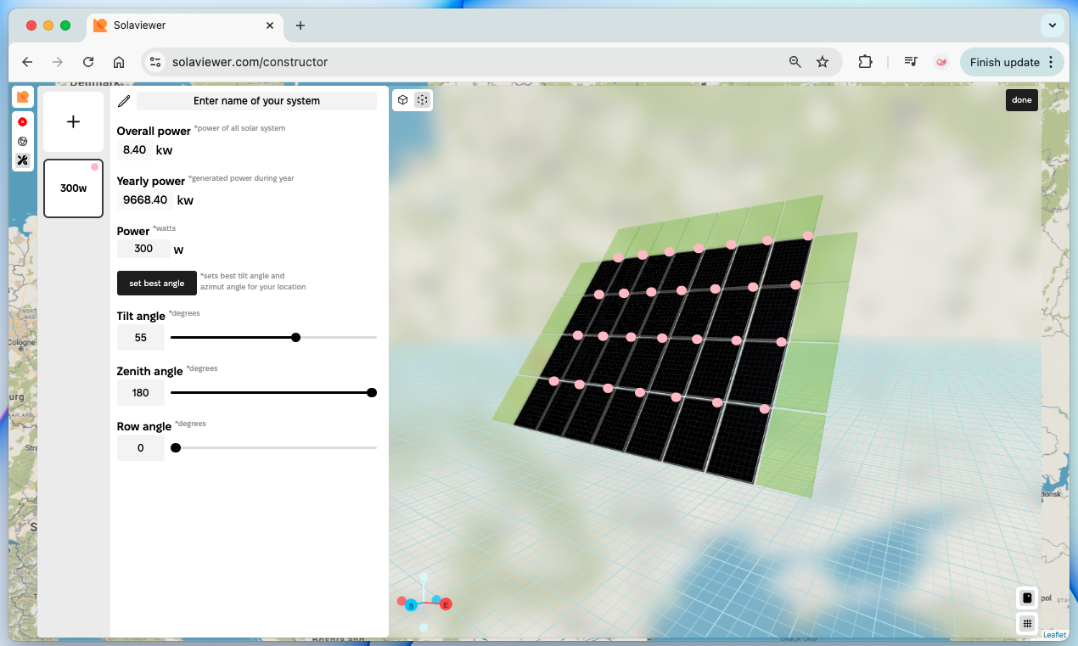Toggle the grid display icon
Image resolution: width=1078 pixels, height=646 pixels.
pyautogui.click(x=1027, y=623)
